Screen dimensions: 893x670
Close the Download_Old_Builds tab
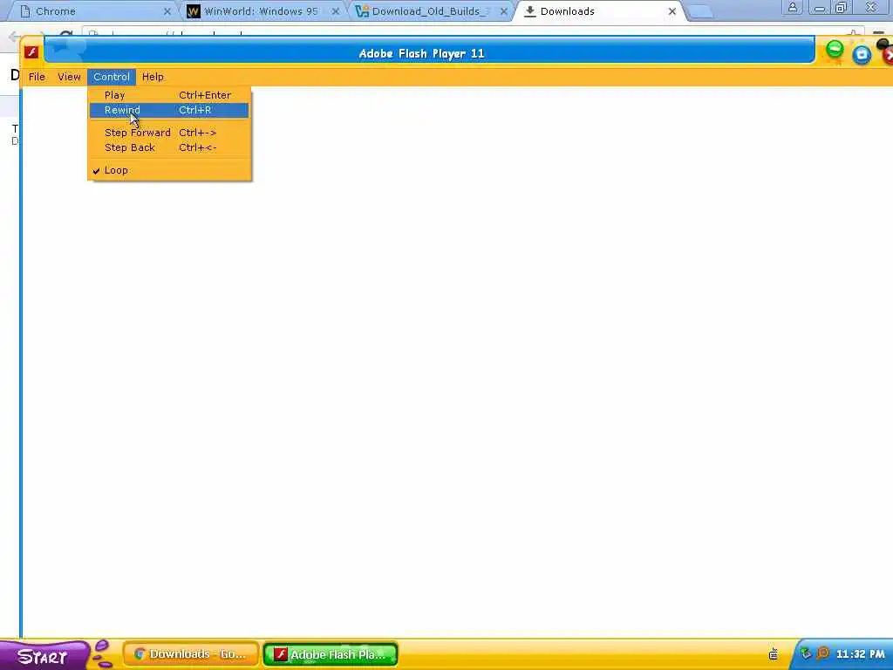[x=503, y=11]
